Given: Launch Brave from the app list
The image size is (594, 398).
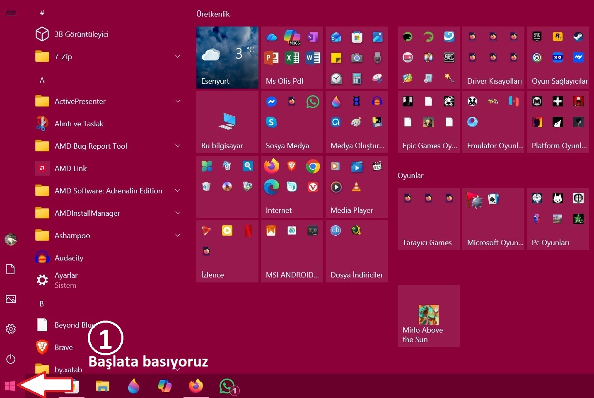Looking at the screenshot, I should coord(108,347).
